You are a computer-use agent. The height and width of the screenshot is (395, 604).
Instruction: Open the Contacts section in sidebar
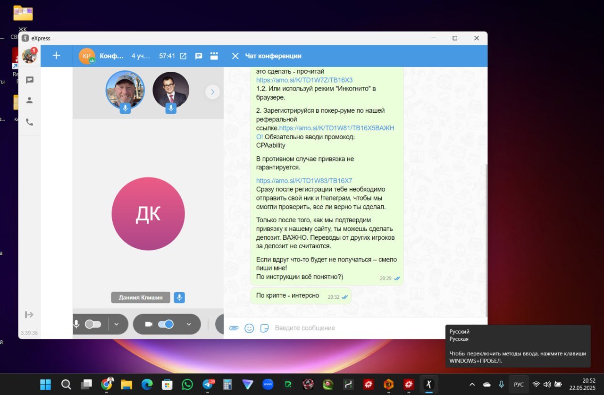pos(30,100)
